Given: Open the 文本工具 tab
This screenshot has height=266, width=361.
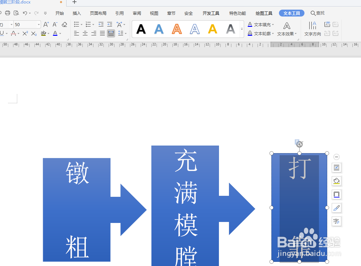Looking at the screenshot, I should tap(291, 13).
